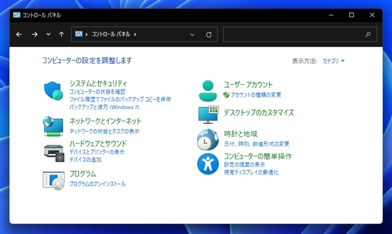Open the 時計と地域 clock globe icon
The height and width of the screenshot is (234, 392).
click(x=208, y=139)
